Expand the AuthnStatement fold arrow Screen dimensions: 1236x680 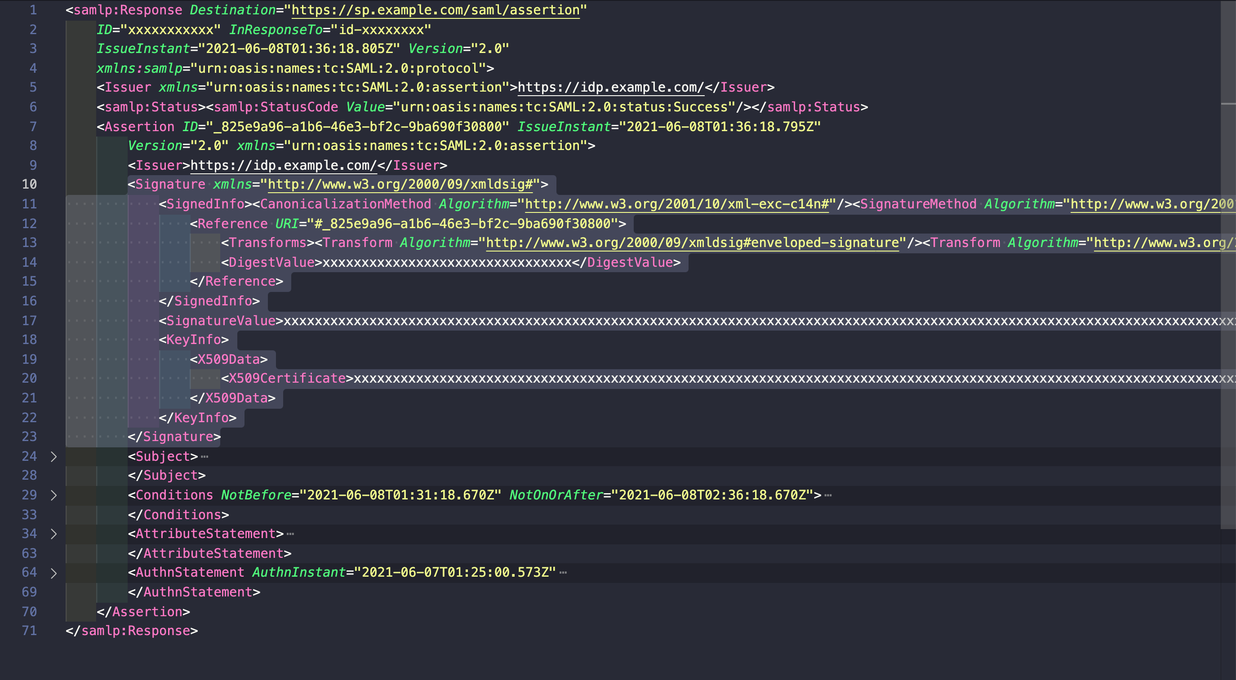[54, 573]
